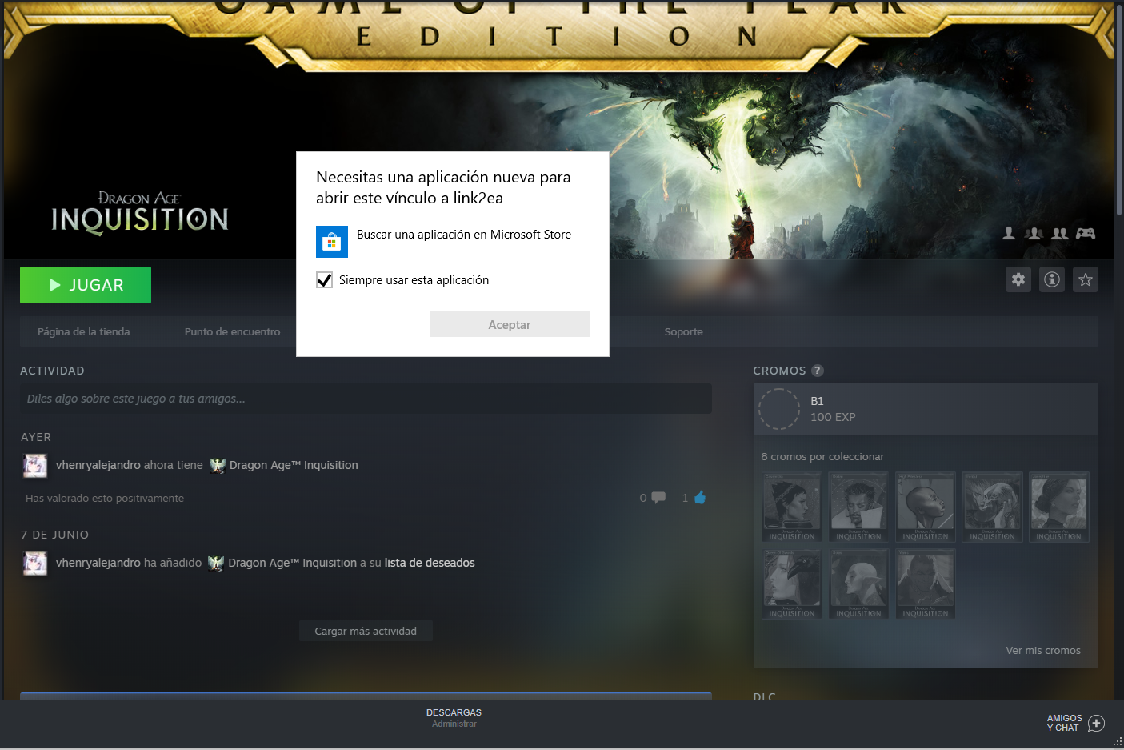Uncheck Siempre usar esta aplicación checkbox
This screenshot has height=750, width=1124.
[324, 280]
